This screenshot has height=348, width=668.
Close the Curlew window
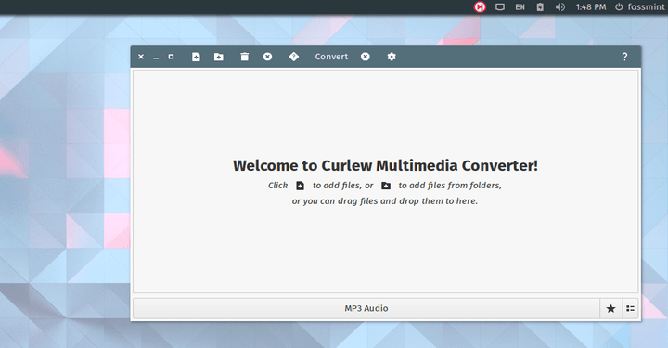tap(141, 57)
